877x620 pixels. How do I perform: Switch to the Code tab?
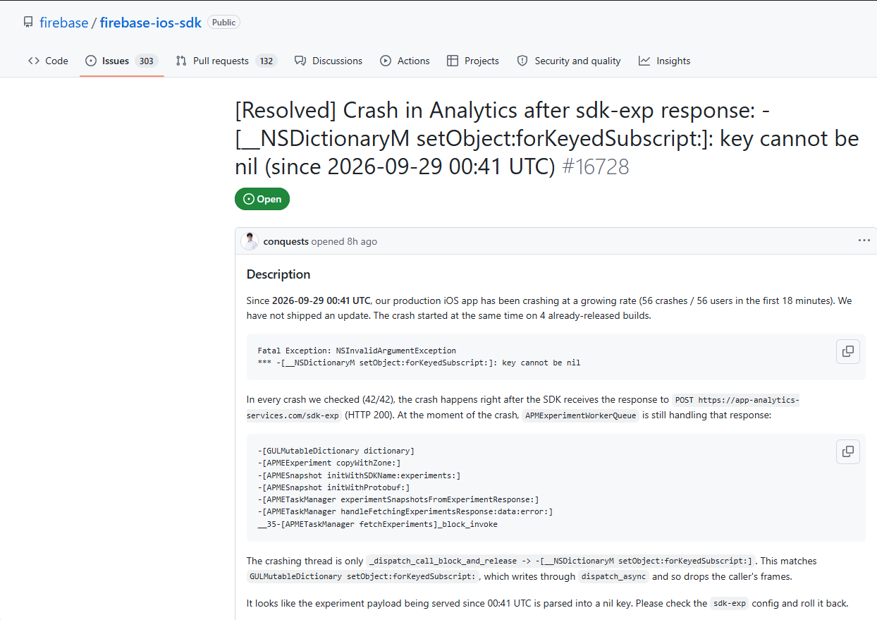48,61
